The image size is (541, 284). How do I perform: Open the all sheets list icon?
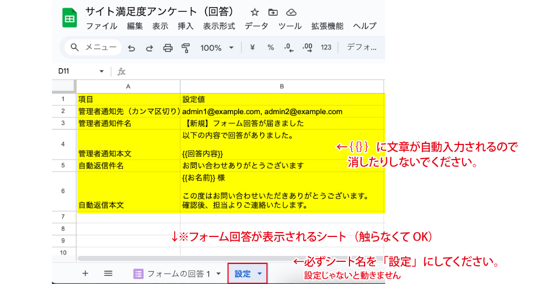(108, 273)
